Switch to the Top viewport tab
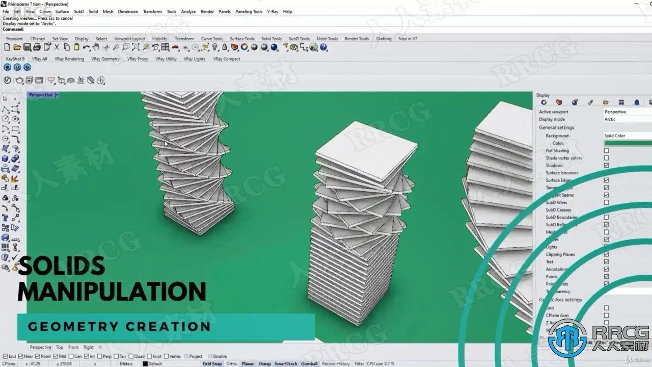Viewport: 652px width, 367px height. (x=60, y=347)
